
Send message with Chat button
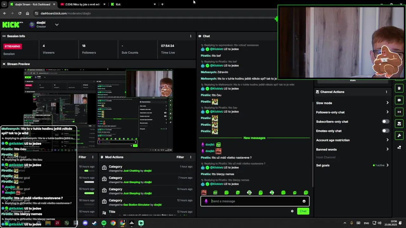(x=303, y=211)
